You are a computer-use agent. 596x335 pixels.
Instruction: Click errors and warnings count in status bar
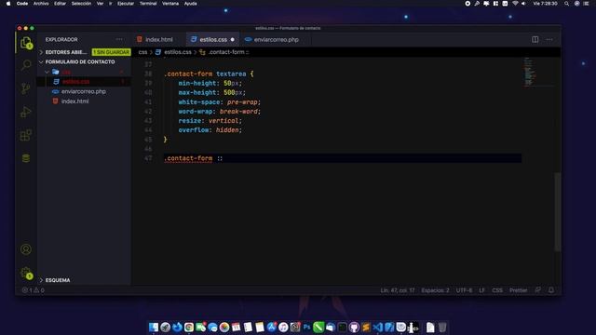(x=34, y=290)
